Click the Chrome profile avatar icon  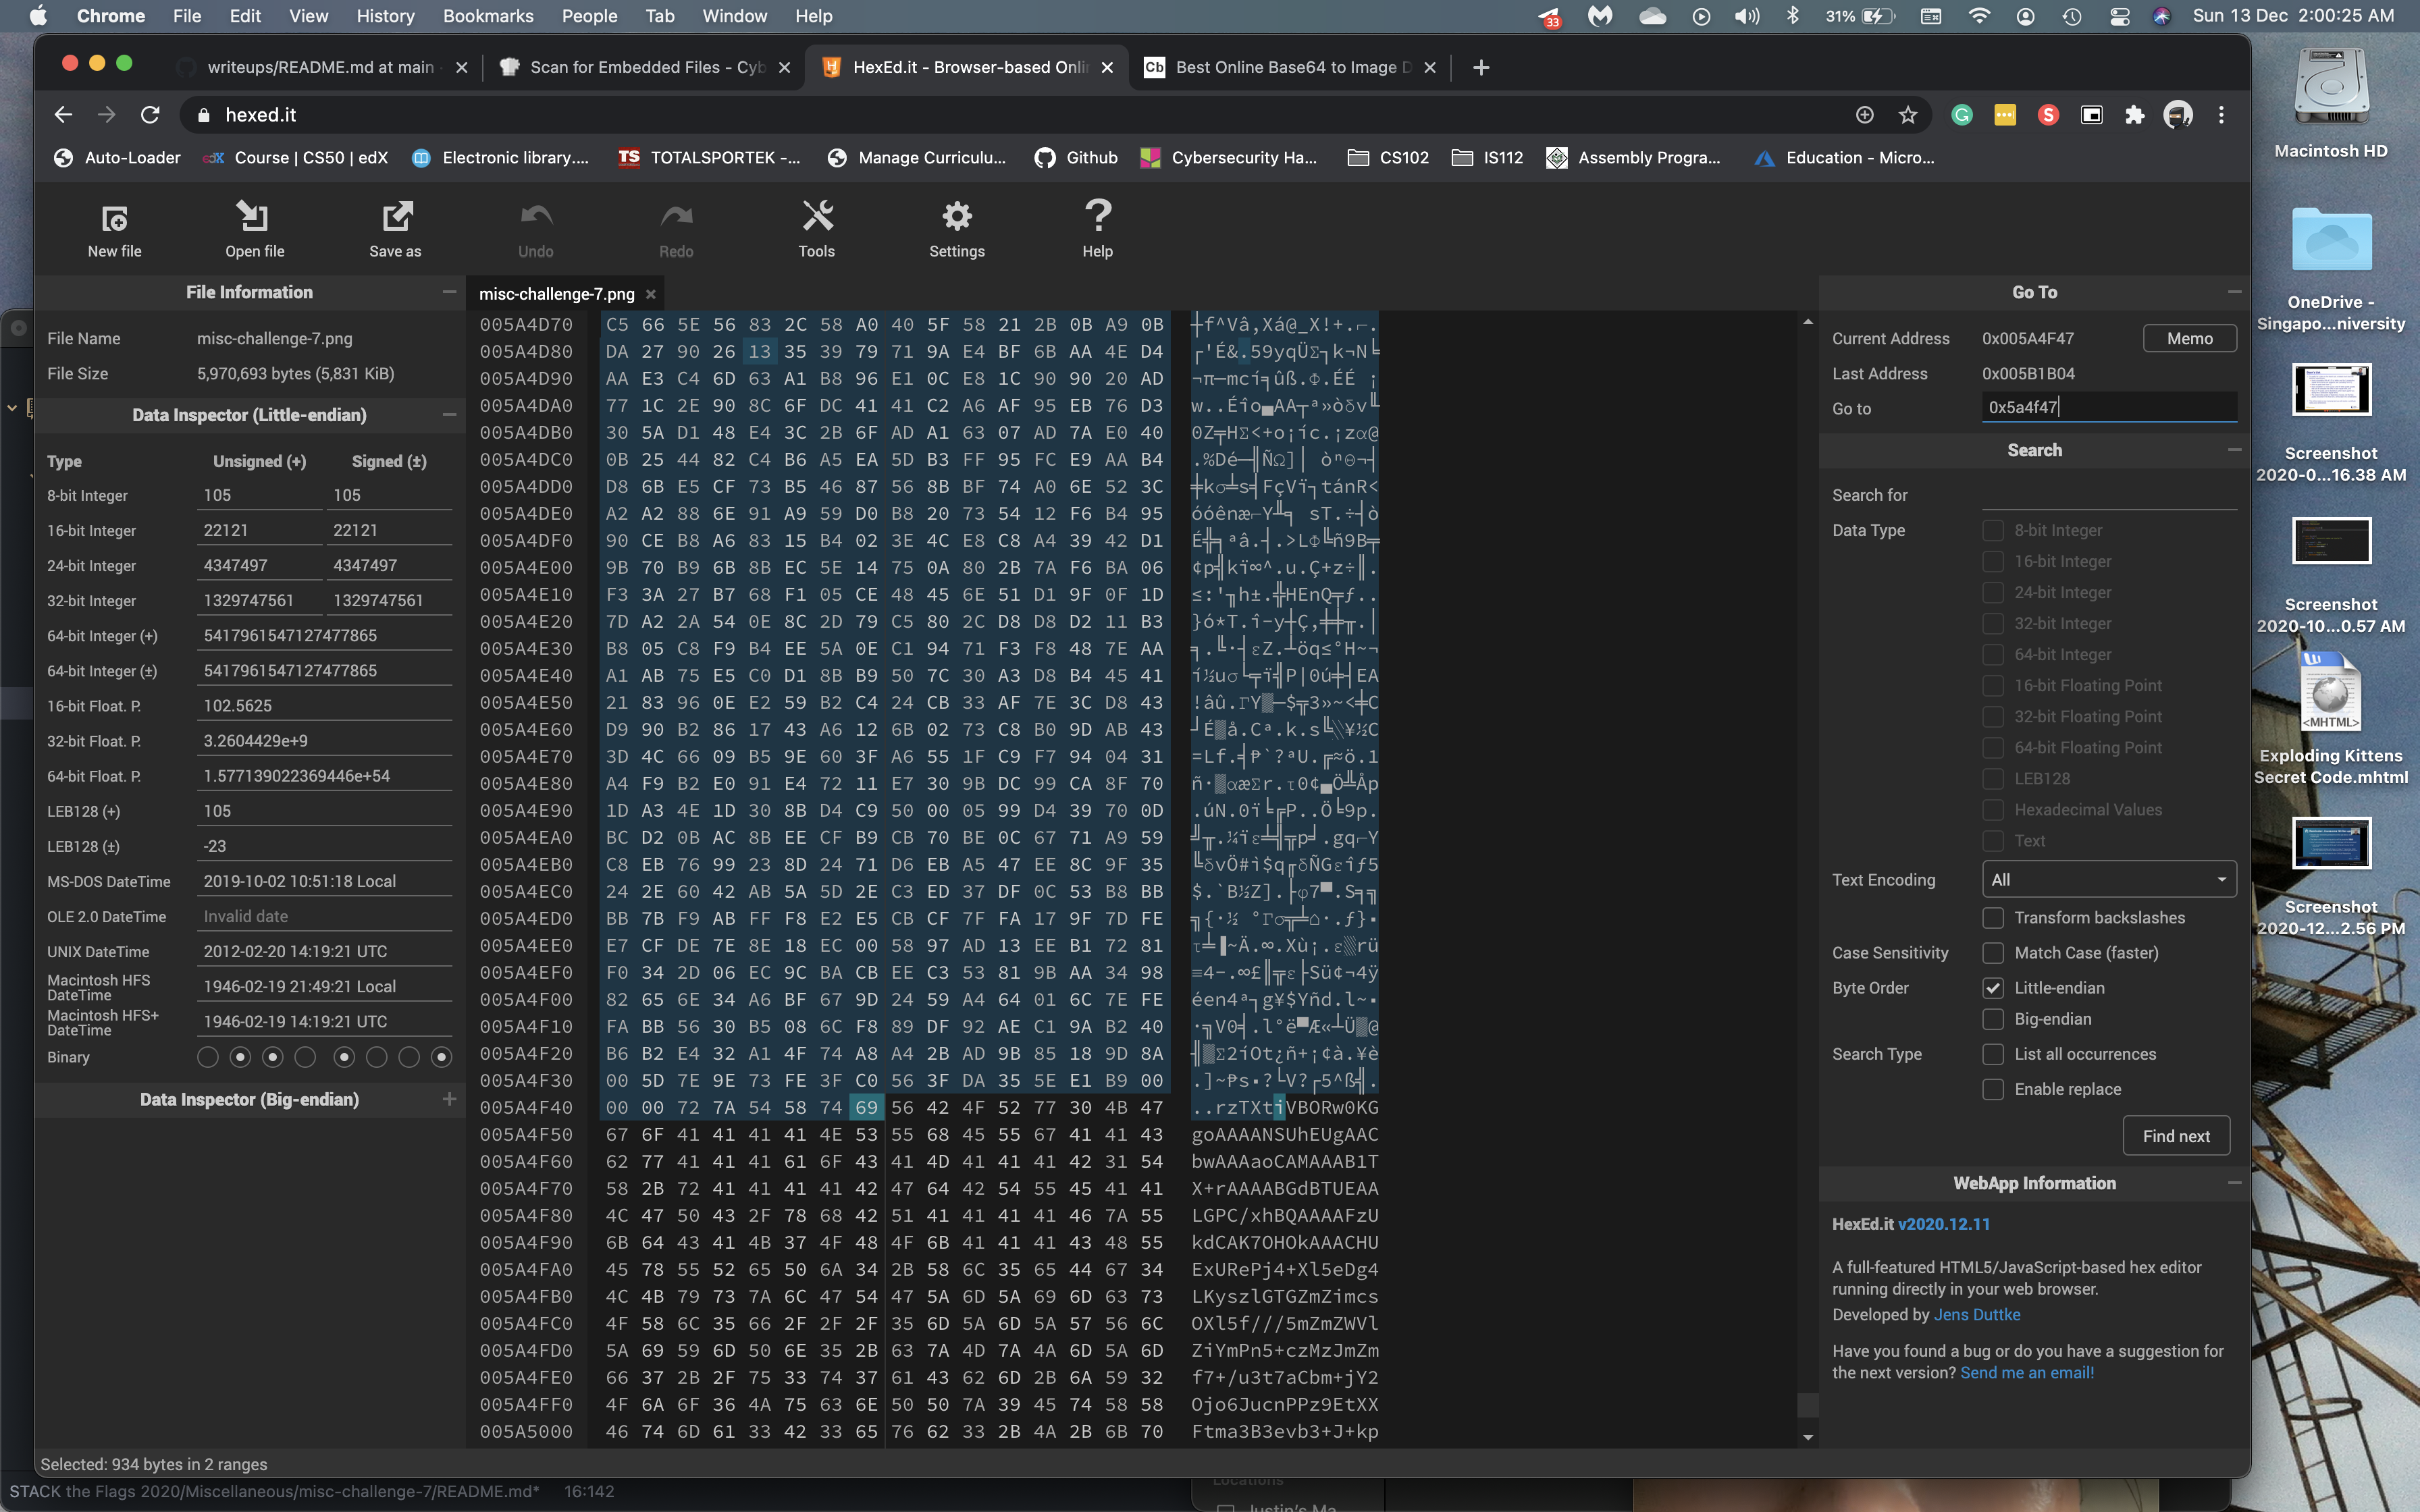click(2177, 115)
